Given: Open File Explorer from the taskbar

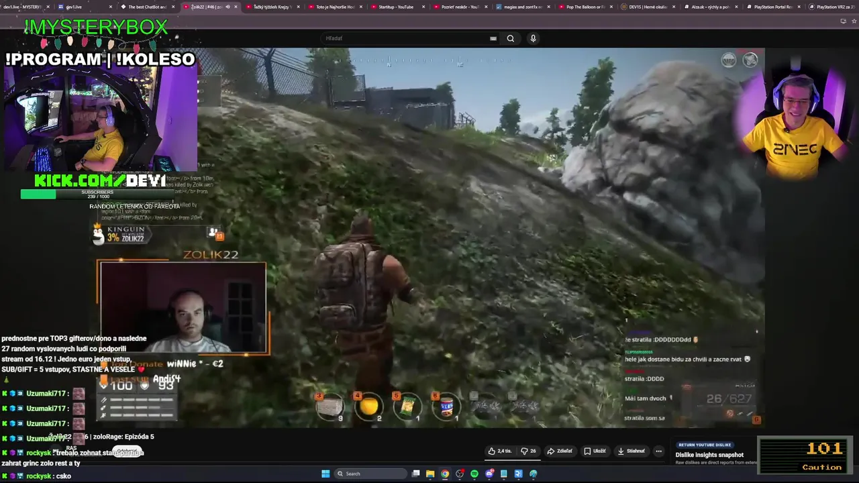Looking at the screenshot, I should point(430,474).
